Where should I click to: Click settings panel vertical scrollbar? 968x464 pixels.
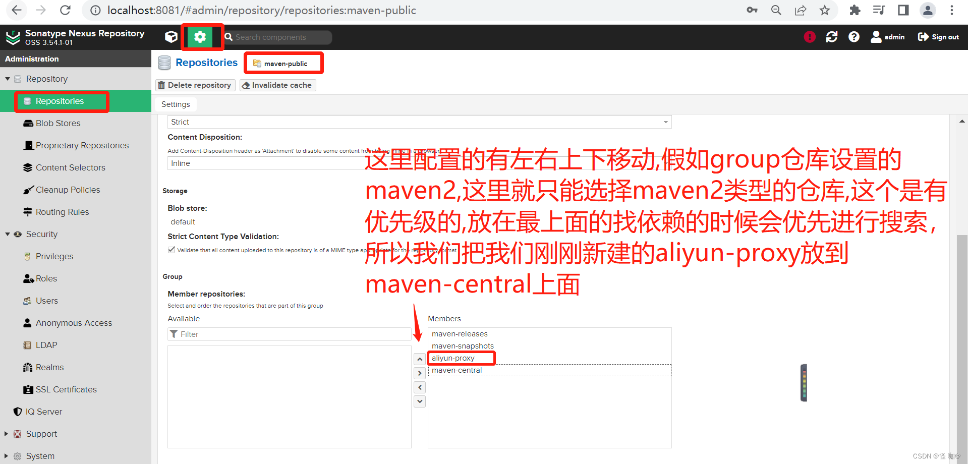point(962,348)
